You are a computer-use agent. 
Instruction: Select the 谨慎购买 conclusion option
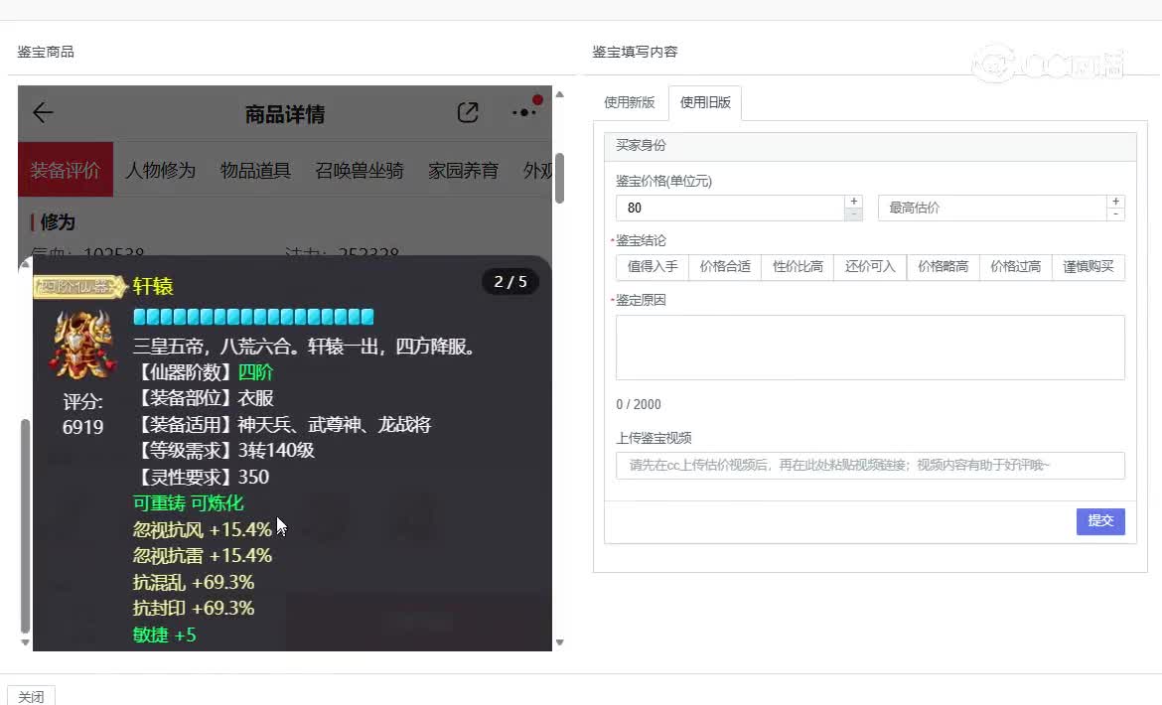(1089, 267)
